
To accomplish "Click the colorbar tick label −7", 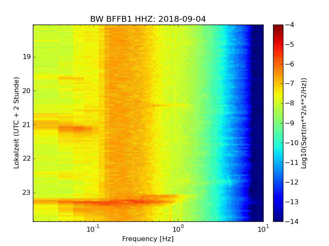I will [x=290, y=84].
